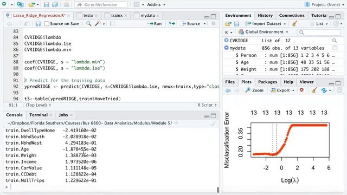The width and height of the screenshot is (347, 195).
Task: Remove the current plot with the red X
Action: pos(301,90)
